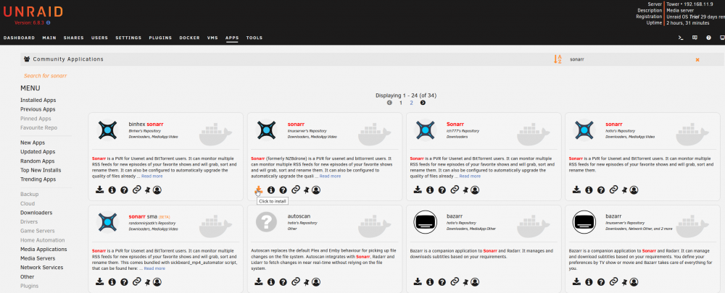725x293 pixels.
Task: Filter by Network Services category
Action: coord(41,268)
